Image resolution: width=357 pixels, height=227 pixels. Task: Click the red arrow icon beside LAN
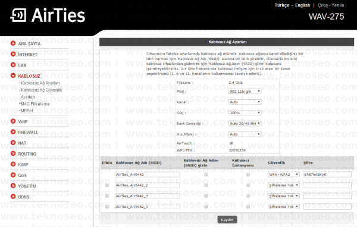tap(13, 65)
